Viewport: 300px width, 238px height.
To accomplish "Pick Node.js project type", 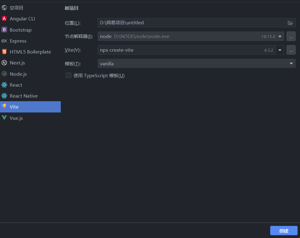I will tap(30, 74).
